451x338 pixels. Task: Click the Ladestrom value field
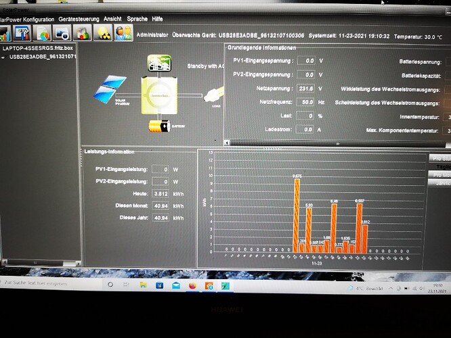[305, 130]
